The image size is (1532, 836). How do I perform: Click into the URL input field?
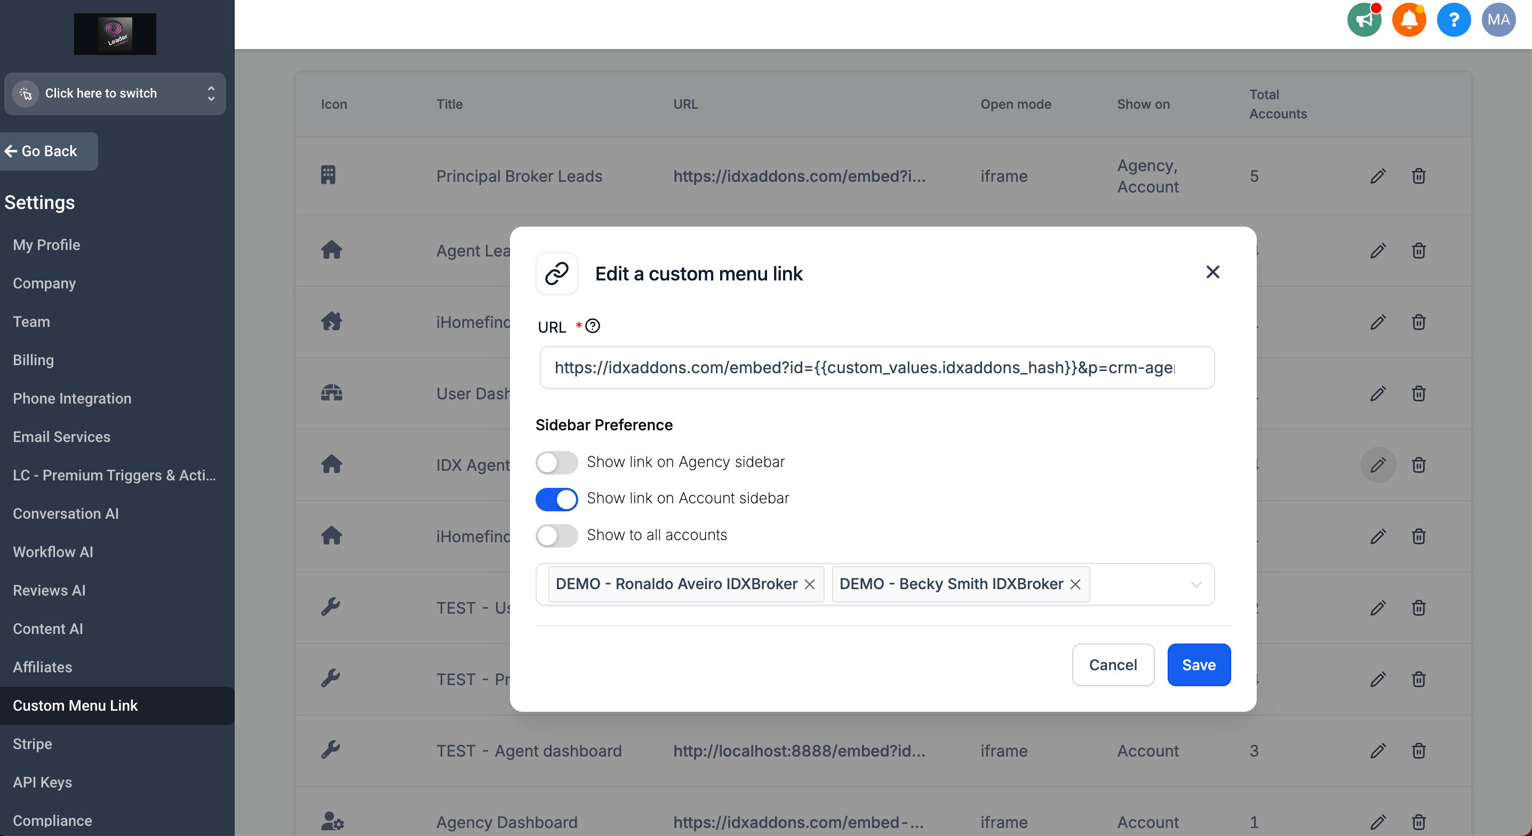coord(875,367)
